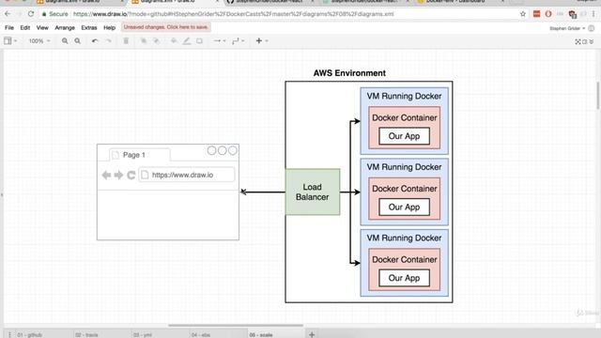Select the green Load Balancer shape
The height and width of the screenshot is (338, 601).
point(313,192)
